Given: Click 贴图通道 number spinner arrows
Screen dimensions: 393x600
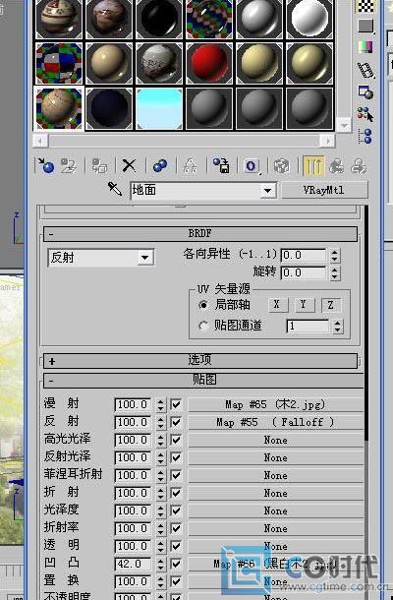Looking at the screenshot, I should coord(337,326).
